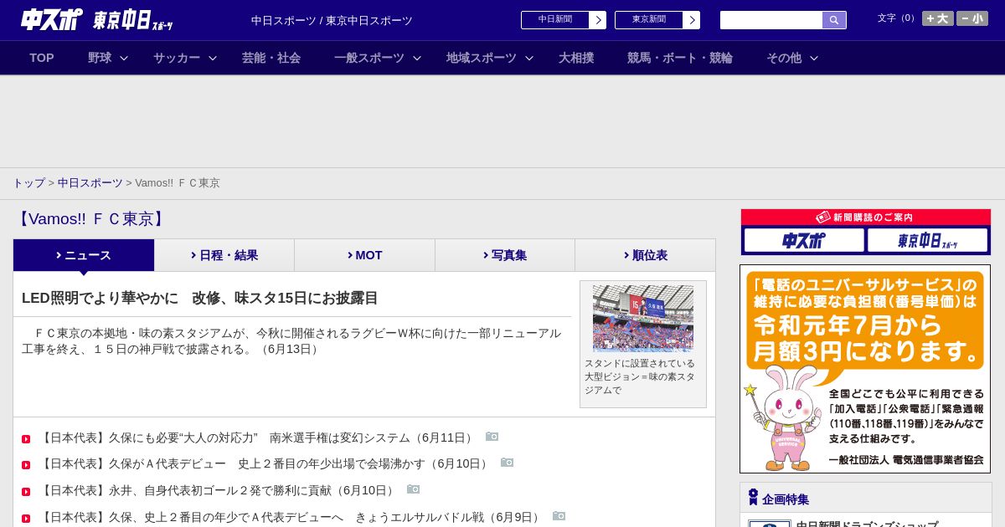Screen dimensions: 1005x527
Task: Switch to the 写真集 tab
Action: [x=505, y=255]
